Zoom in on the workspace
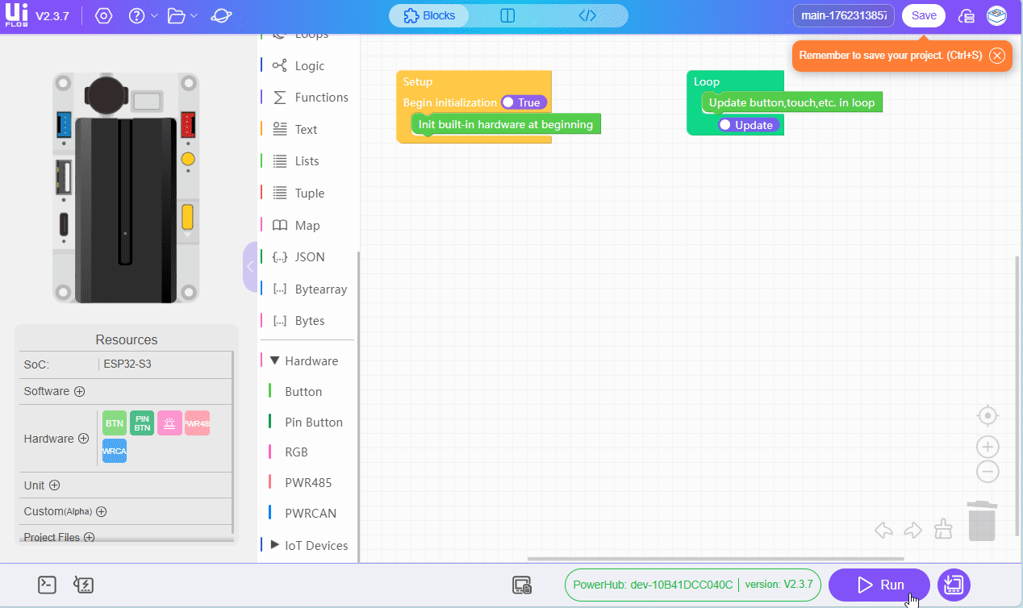The width and height of the screenshot is (1023, 608). tap(988, 447)
